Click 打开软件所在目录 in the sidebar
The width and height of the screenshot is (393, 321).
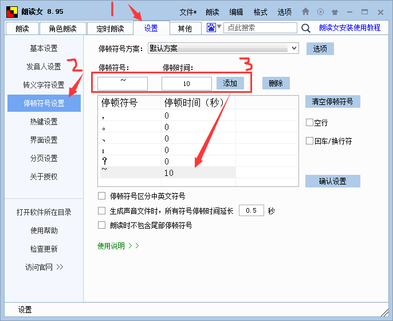(44, 212)
